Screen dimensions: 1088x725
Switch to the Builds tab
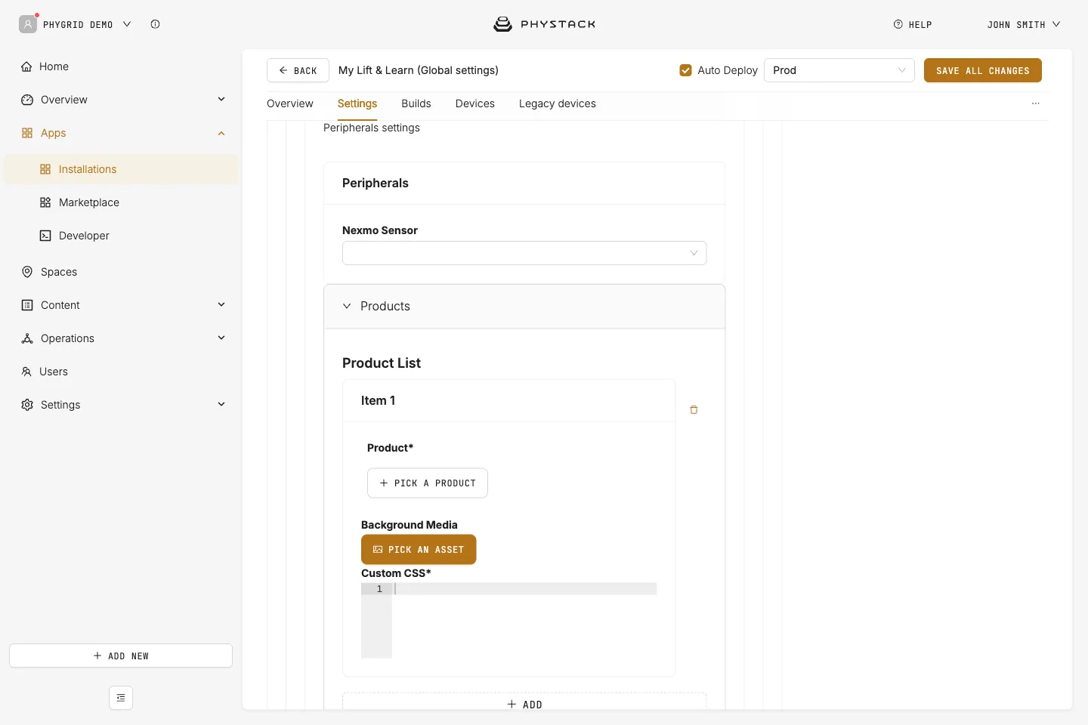click(x=416, y=103)
